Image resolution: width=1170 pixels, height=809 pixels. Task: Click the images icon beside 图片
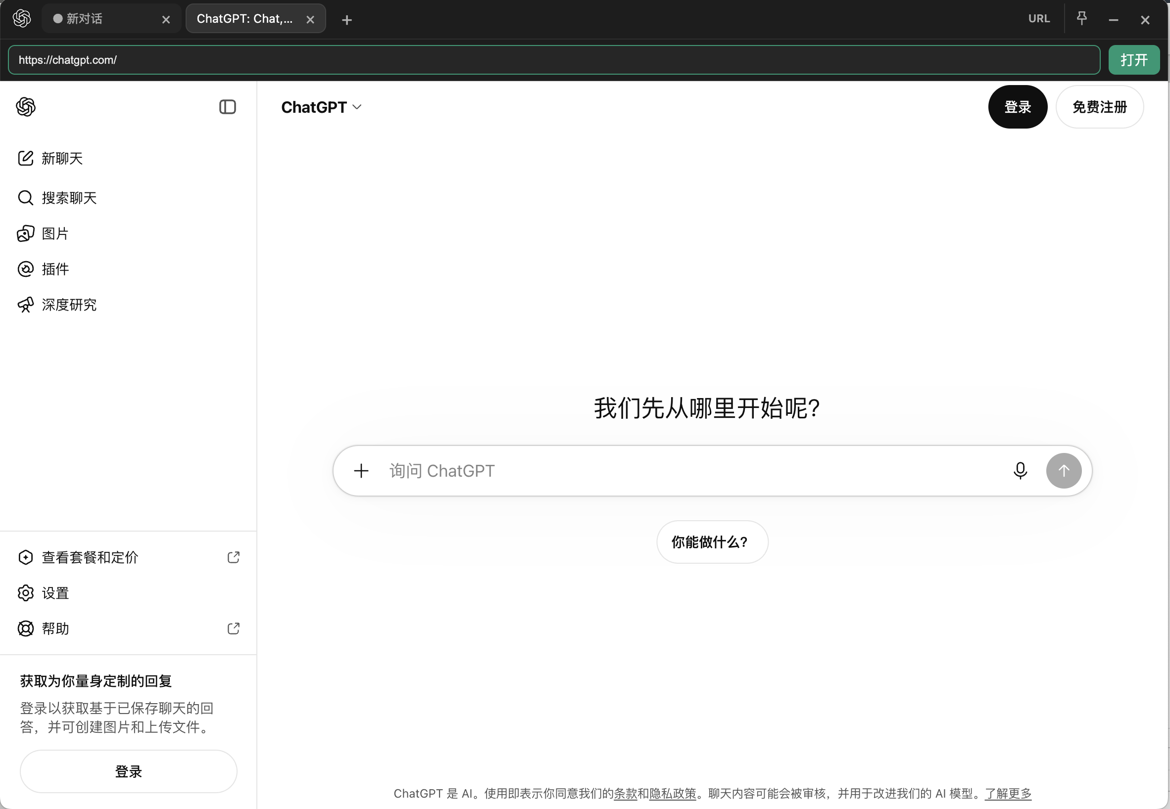(25, 234)
